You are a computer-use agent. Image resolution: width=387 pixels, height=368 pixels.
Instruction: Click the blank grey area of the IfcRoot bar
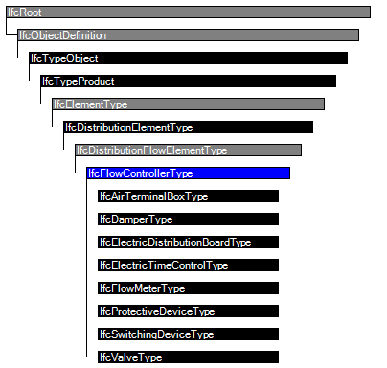[x=206, y=12]
